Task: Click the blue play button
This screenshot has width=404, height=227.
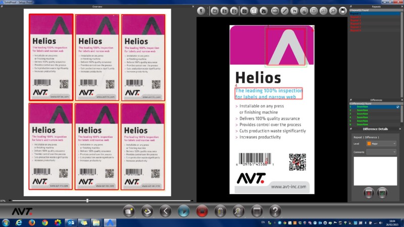Action: (x=184, y=211)
